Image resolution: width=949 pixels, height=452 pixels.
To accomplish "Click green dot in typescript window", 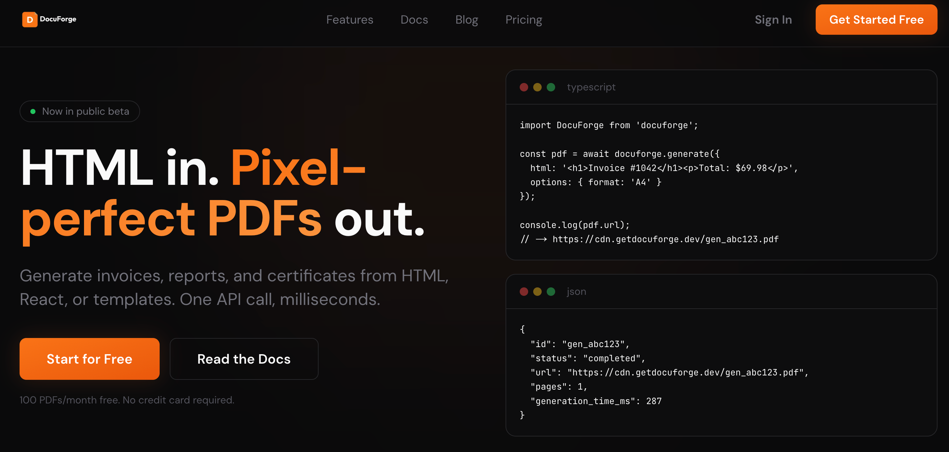I will [551, 87].
